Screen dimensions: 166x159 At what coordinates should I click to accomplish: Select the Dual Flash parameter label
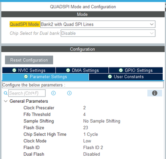coord(34,154)
